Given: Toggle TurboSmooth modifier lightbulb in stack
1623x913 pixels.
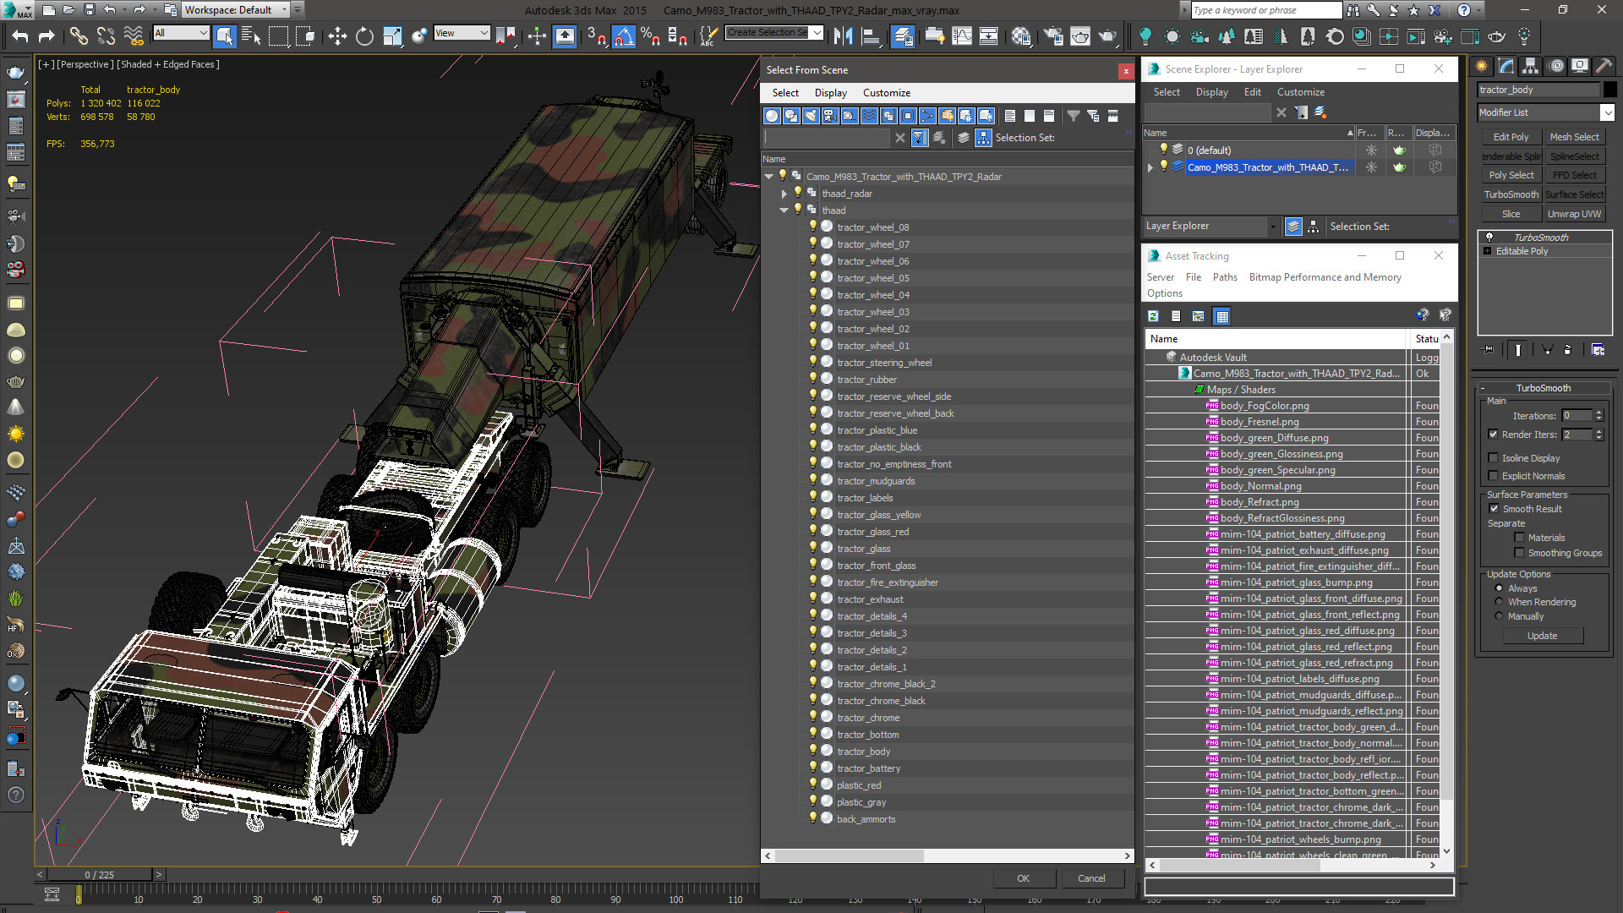Looking at the screenshot, I should 1489,238.
